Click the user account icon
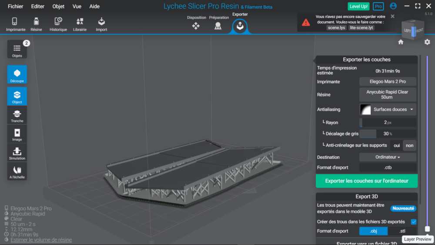This screenshot has width=435, height=245. 393,6
